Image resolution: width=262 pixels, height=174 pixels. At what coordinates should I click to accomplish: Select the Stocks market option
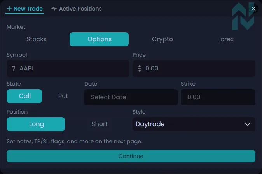coord(37,39)
